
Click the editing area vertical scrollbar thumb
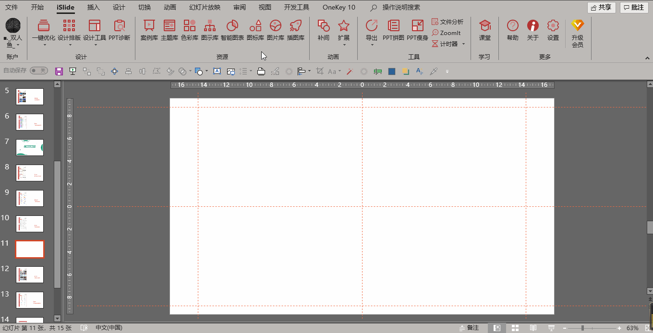coord(650,227)
